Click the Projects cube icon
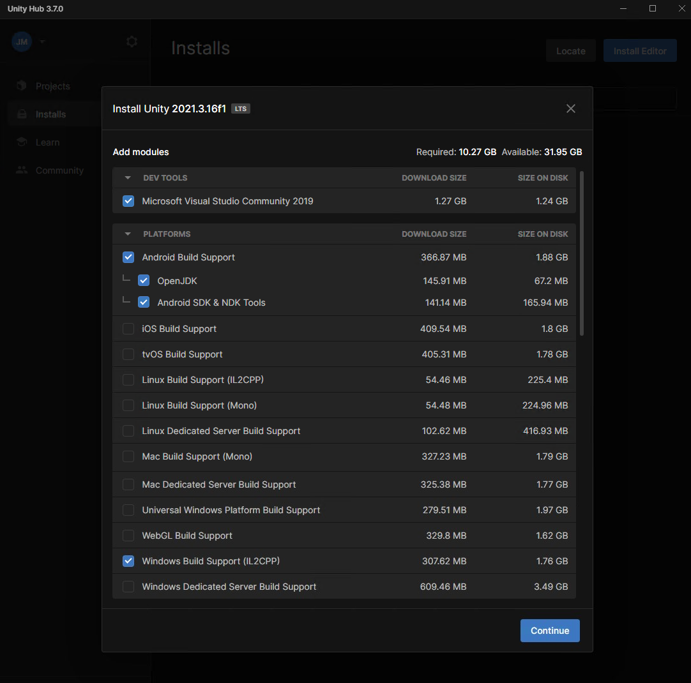The height and width of the screenshot is (683, 691). pyautogui.click(x=22, y=86)
